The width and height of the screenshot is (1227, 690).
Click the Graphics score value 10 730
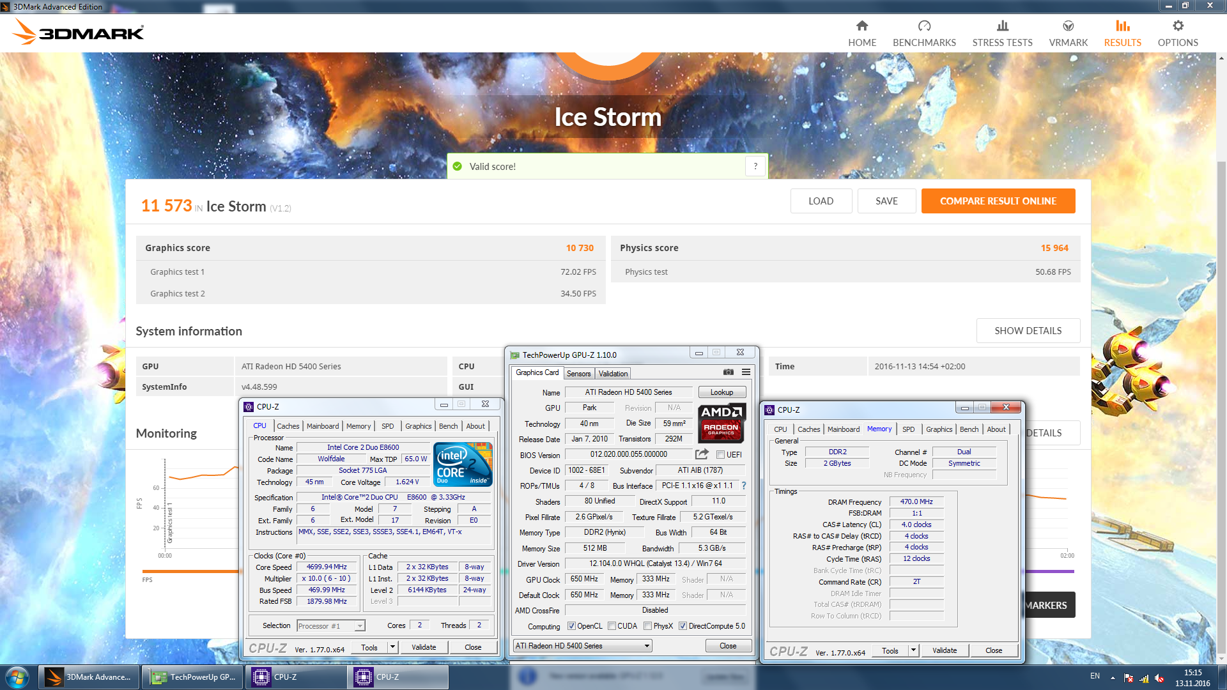coord(580,248)
